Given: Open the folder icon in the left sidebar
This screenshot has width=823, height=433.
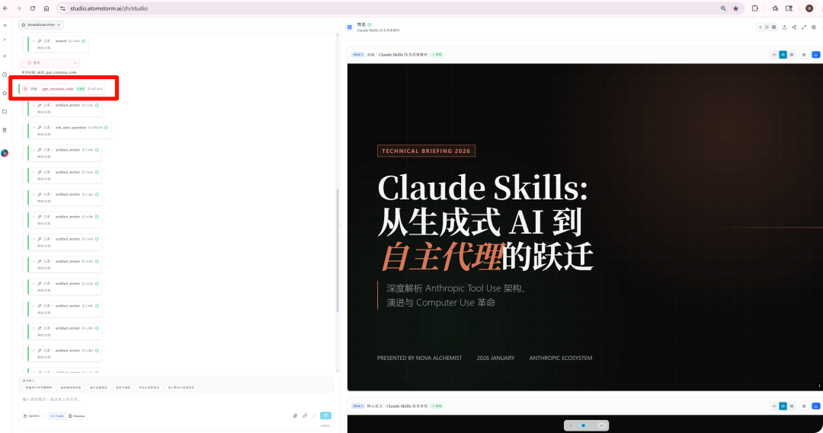Looking at the screenshot, I should (x=5, y=111).
